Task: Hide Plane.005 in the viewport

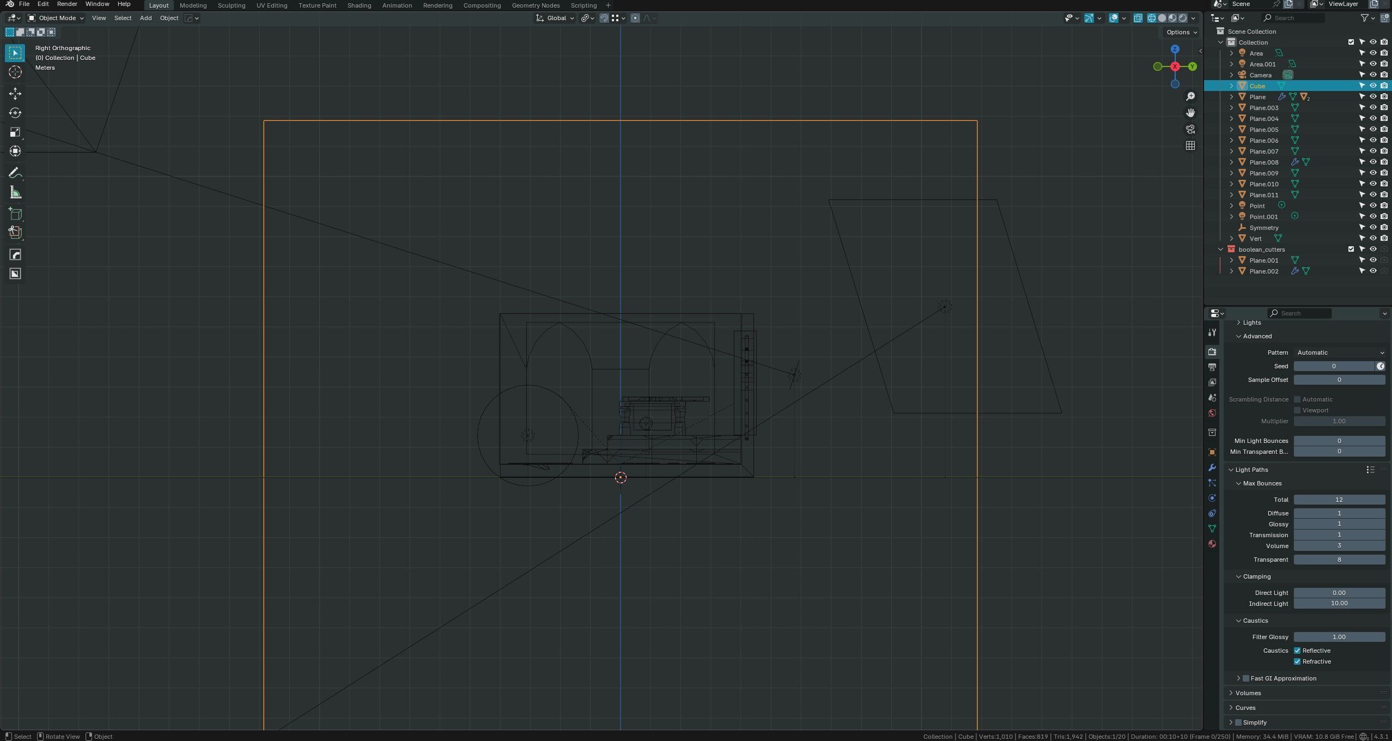Action: [x=1373, y=130]
